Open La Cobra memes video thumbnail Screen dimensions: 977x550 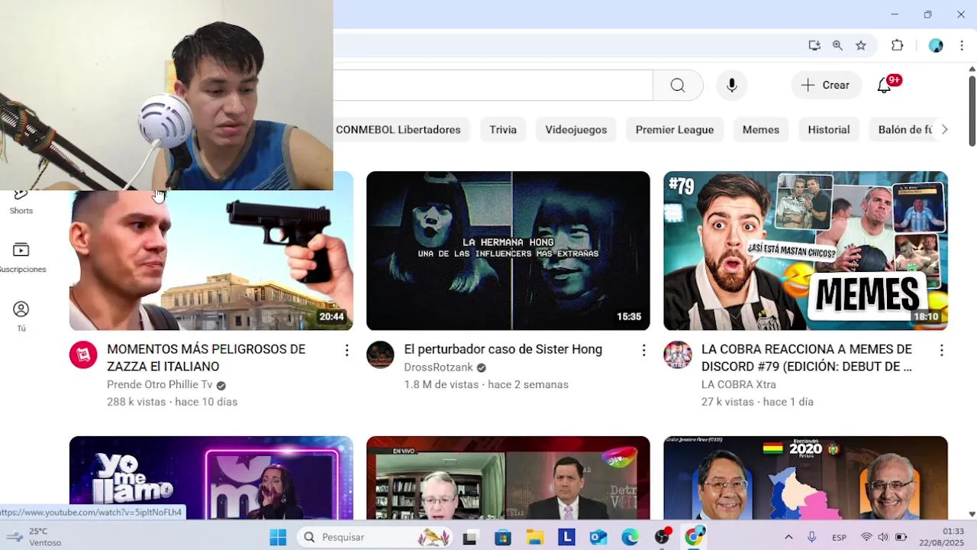pyautogui.click(x=805, y=251)
